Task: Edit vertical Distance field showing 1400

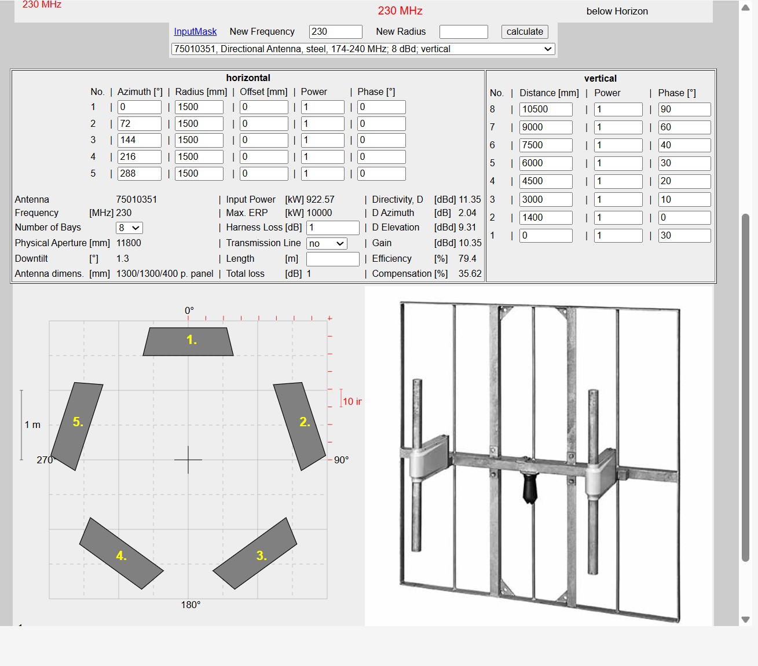Action: [x=546, y=218]
